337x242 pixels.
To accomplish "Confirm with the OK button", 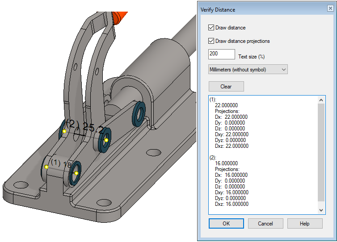I will (226, 223).
